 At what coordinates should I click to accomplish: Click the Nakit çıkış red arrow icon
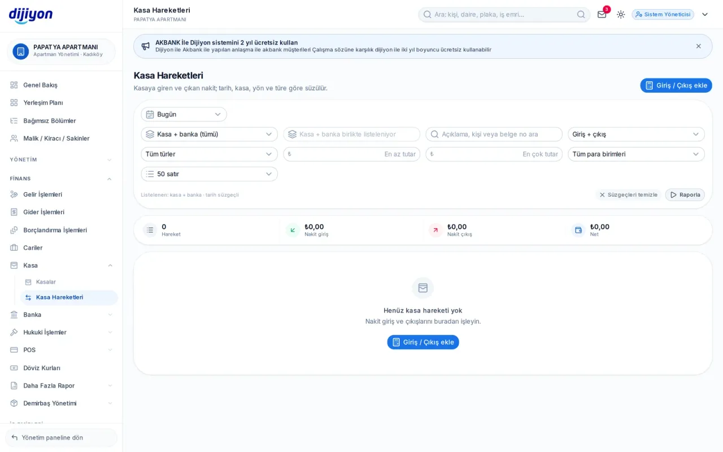(435, 230)
